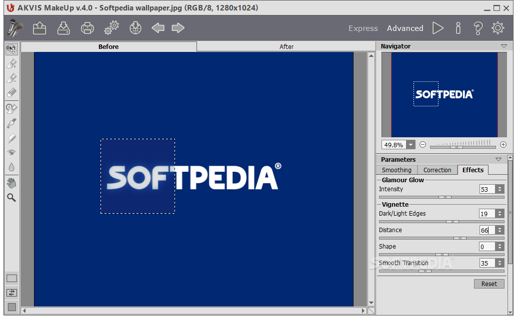
Task: Click Intensity spinner arrows
Action: (x=500, y=189)
